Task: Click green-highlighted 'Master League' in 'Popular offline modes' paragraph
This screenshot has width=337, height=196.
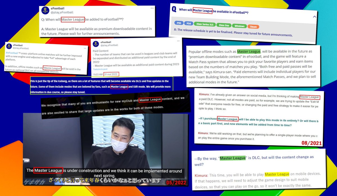Action: (x=249, y=51)
